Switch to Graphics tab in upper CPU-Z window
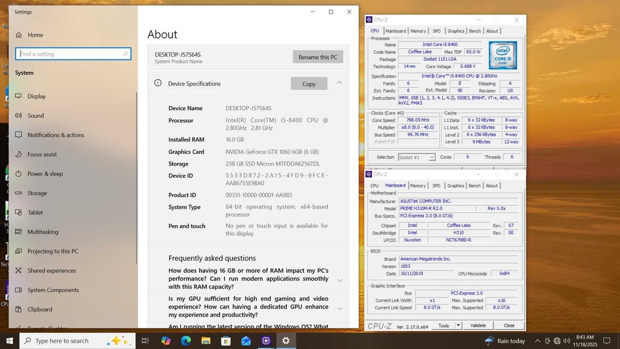Viewport: 620px width, 349px height. click(456, 31)
